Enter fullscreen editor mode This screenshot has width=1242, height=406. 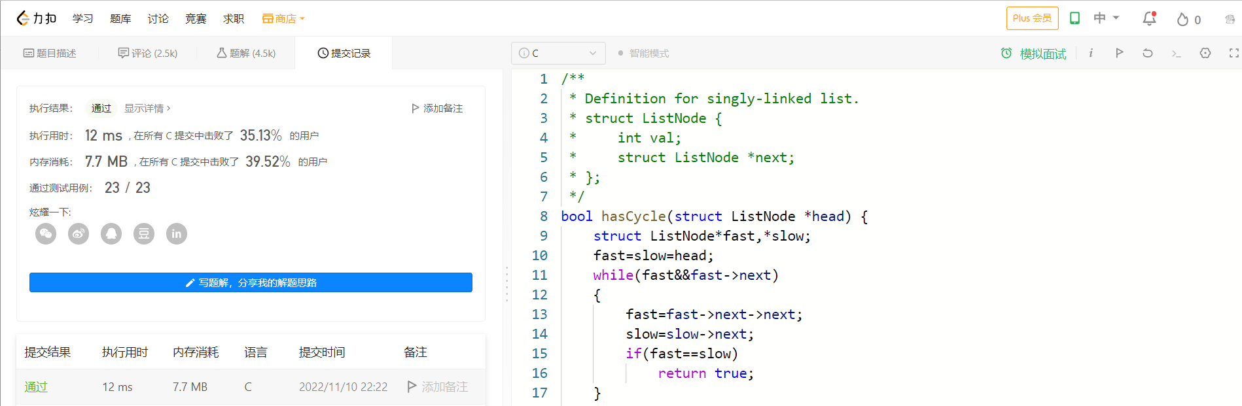(1233, 53)
